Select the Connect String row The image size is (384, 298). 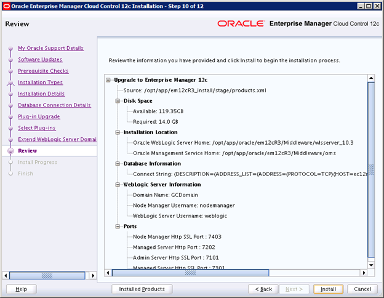250,174
